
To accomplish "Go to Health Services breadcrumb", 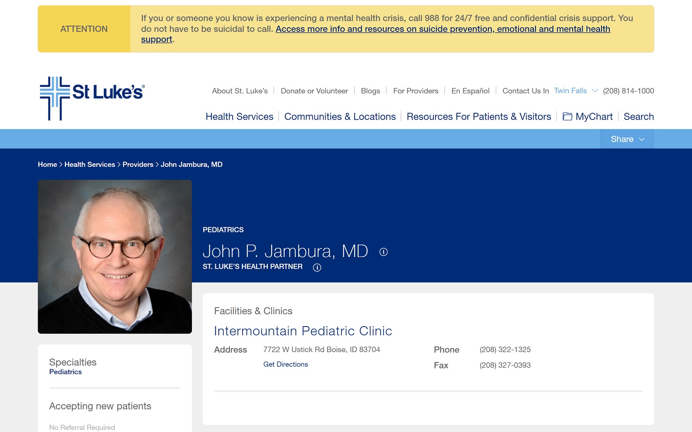I will click(x=90, y=165).
